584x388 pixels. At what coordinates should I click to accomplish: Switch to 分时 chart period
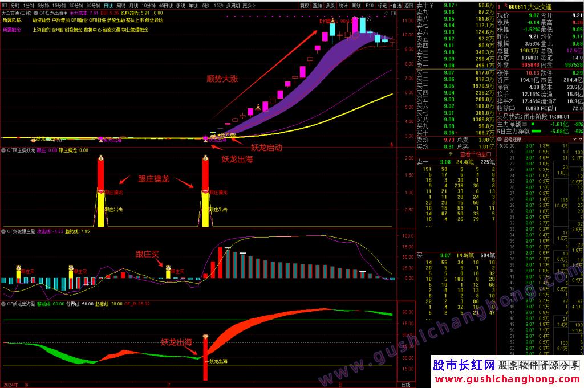(14, 6)
